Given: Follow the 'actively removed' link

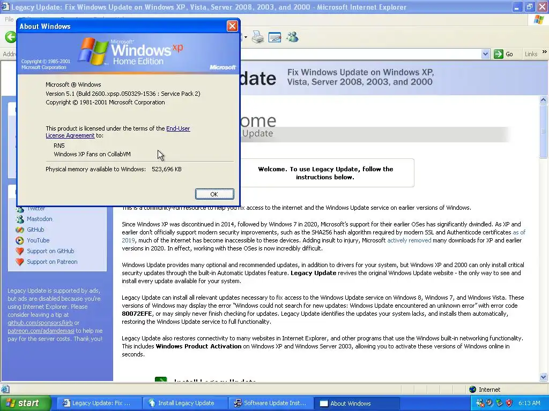Looking at the screenshot, I should (x=409, y=240).
